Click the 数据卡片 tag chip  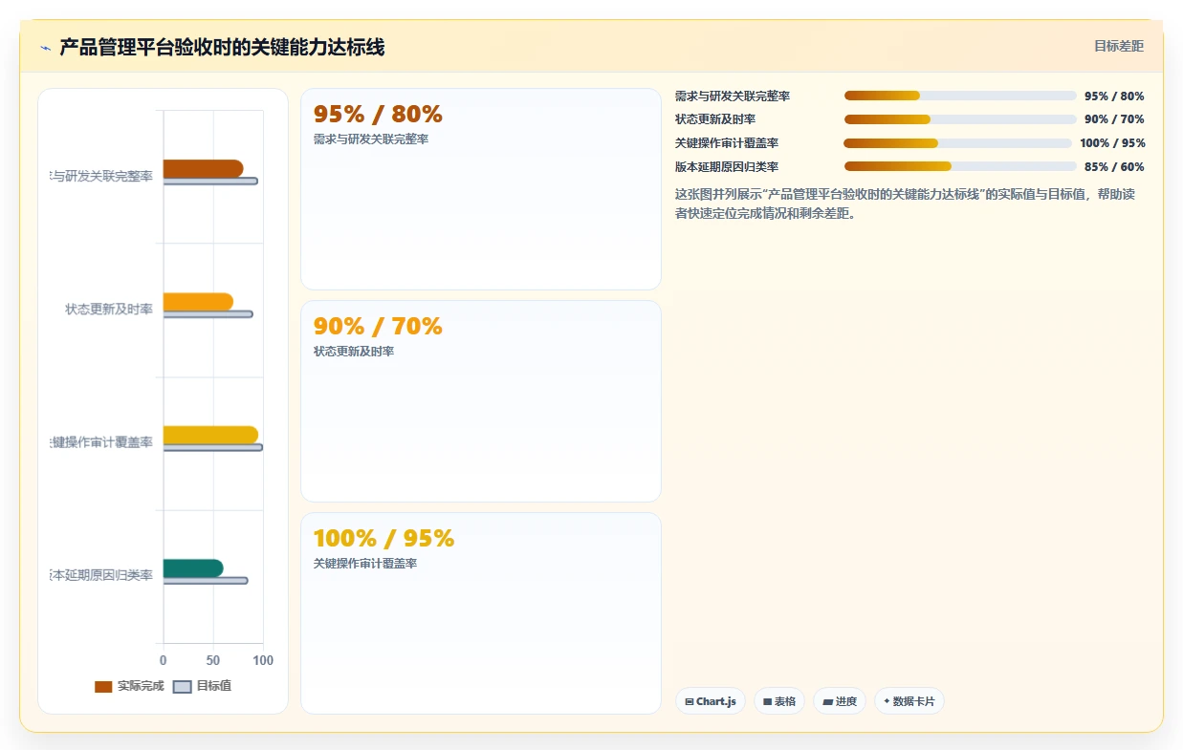coord(909,701)
